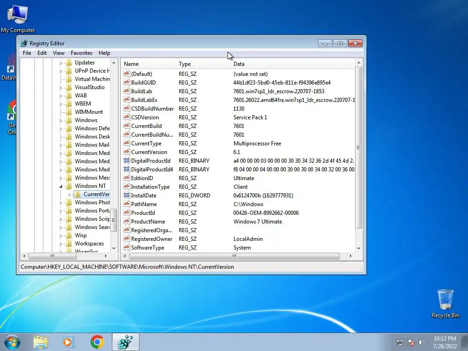468x351 pixels.
Task: Expand the WBEM tree node
Action: (61, 104)
